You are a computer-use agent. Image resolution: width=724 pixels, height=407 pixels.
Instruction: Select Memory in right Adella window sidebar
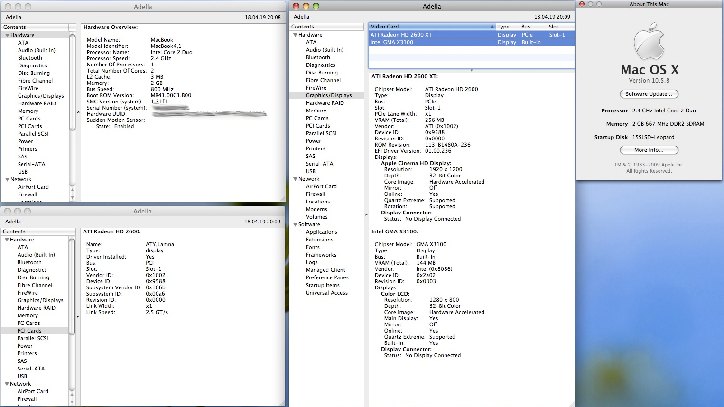[316, 111]
